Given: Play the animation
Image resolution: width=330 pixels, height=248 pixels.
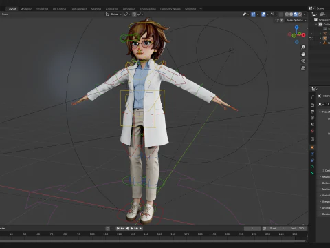Looking at the screenshot, I should [x=131, y=229].
